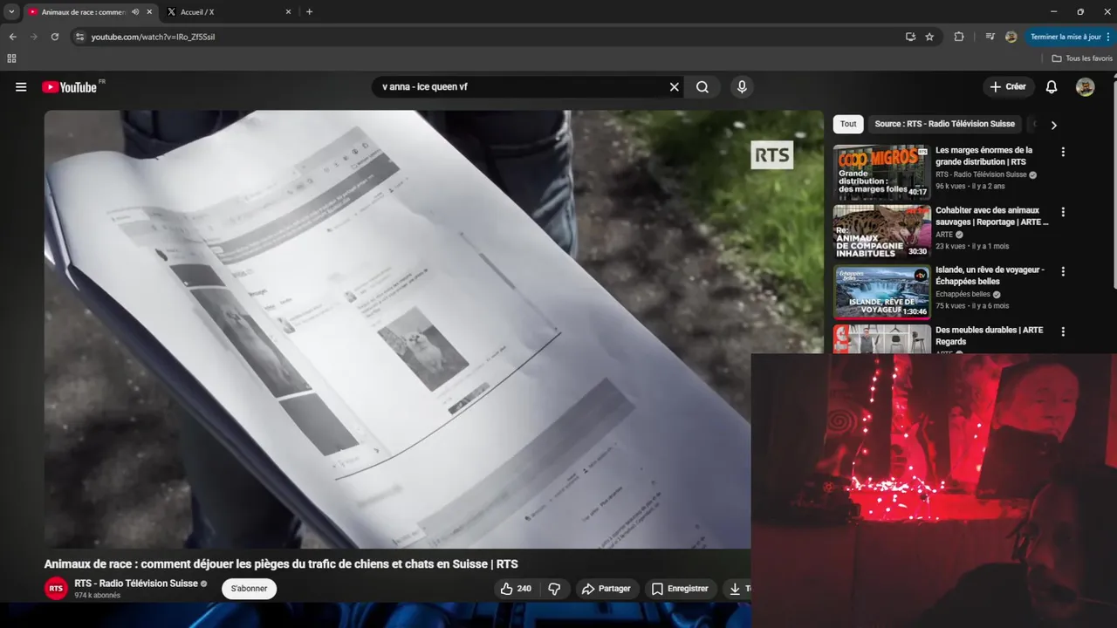Reload the page
This screenshot has height=628, width=1117.
tap(54, 37)
